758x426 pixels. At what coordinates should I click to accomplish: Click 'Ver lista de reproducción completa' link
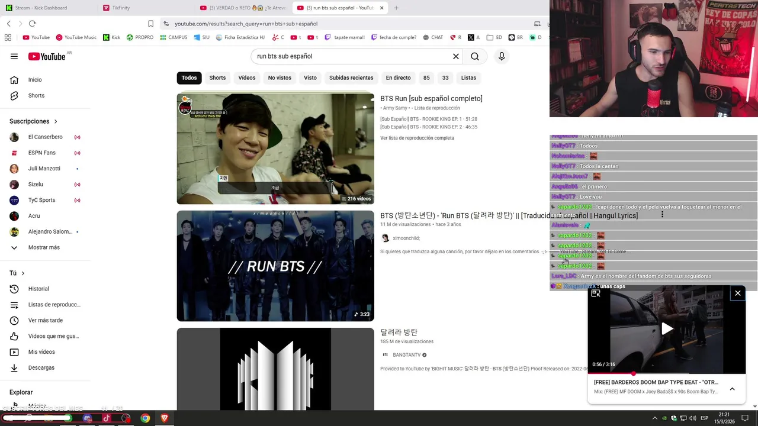(x=417, y=138)
